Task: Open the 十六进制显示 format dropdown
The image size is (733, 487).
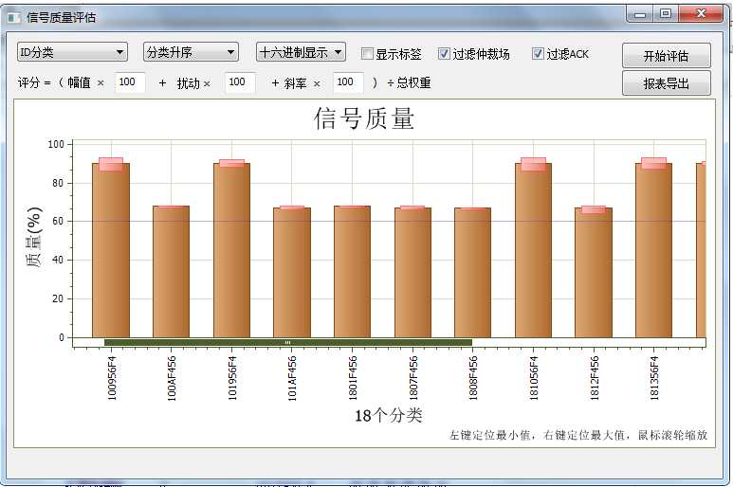Action: click(301, 52)
